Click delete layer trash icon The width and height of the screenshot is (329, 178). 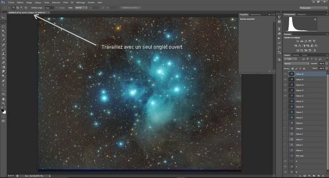pos(323,176)
